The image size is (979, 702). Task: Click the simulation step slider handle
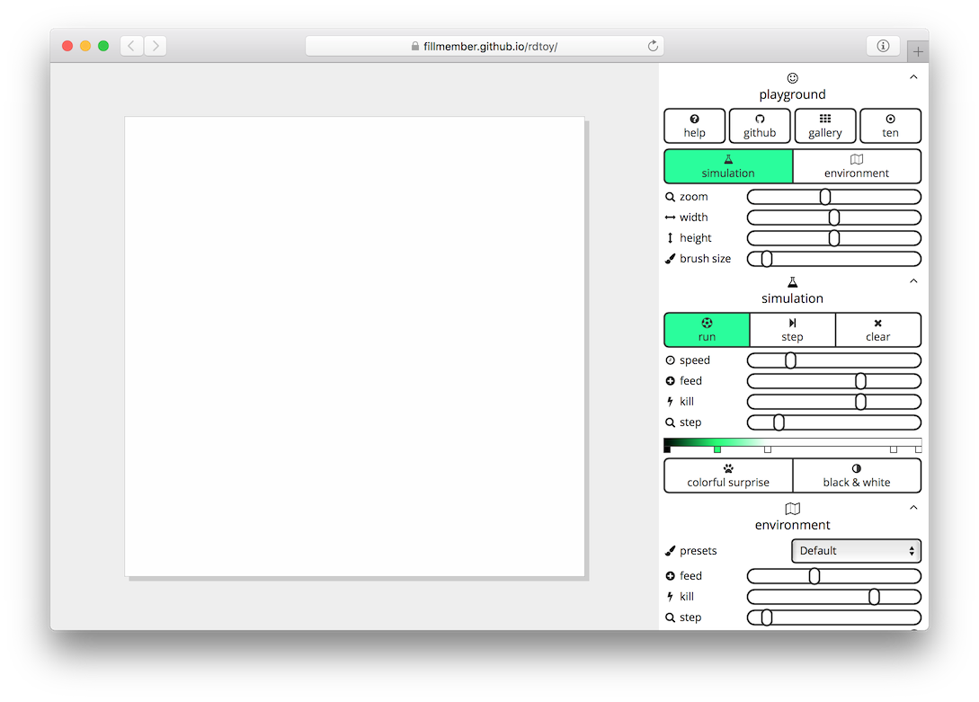tap(779, 423)
